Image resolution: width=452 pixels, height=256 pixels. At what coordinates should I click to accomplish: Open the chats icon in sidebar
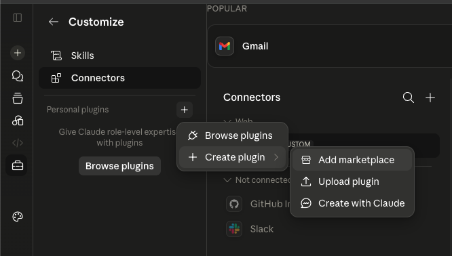(18, 76)
